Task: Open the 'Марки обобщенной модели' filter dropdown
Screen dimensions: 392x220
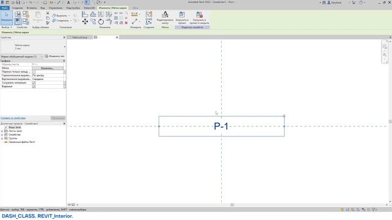Action: coord(42,57)
